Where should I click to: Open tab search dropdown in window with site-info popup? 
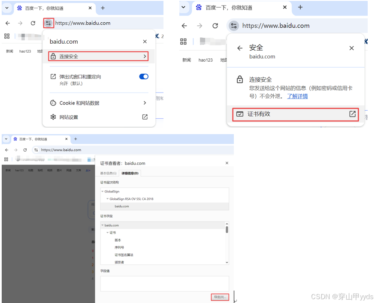tap(7, 8)
